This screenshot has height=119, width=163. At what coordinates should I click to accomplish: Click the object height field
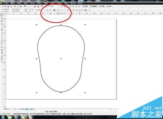point(17,11)
